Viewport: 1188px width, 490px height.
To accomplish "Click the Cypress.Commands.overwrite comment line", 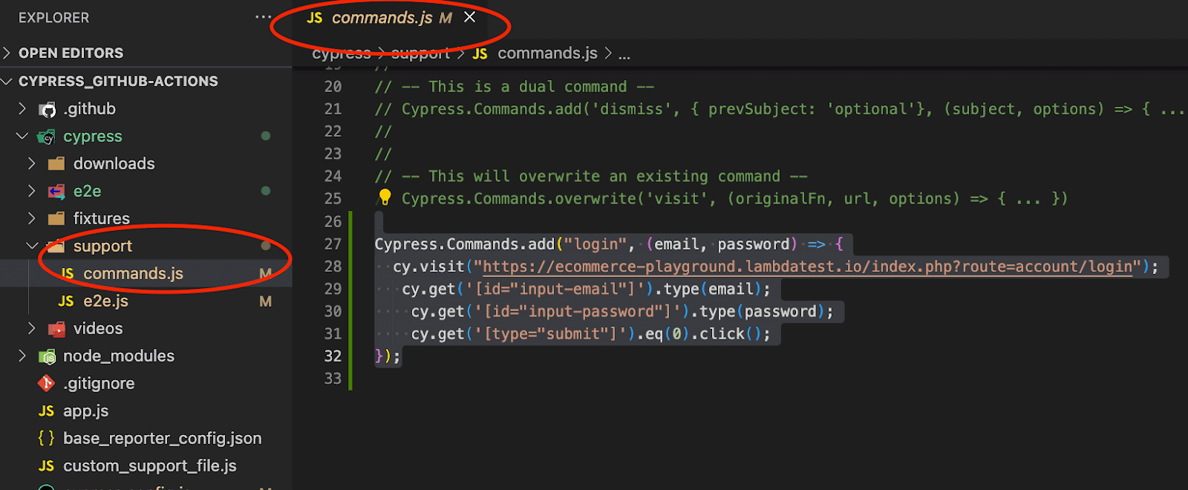I will coord(734,198).
